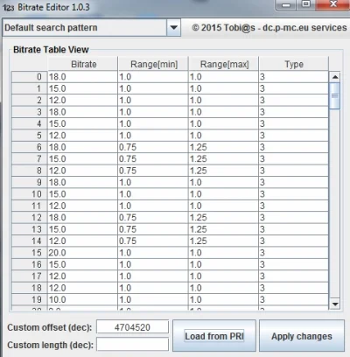
Task: Select the Bitrate cell 12.0 in row 5
Action: 83,136
